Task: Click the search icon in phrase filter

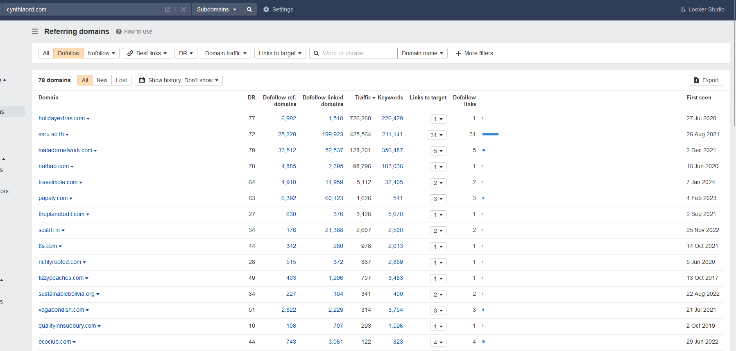Action: 316,53
